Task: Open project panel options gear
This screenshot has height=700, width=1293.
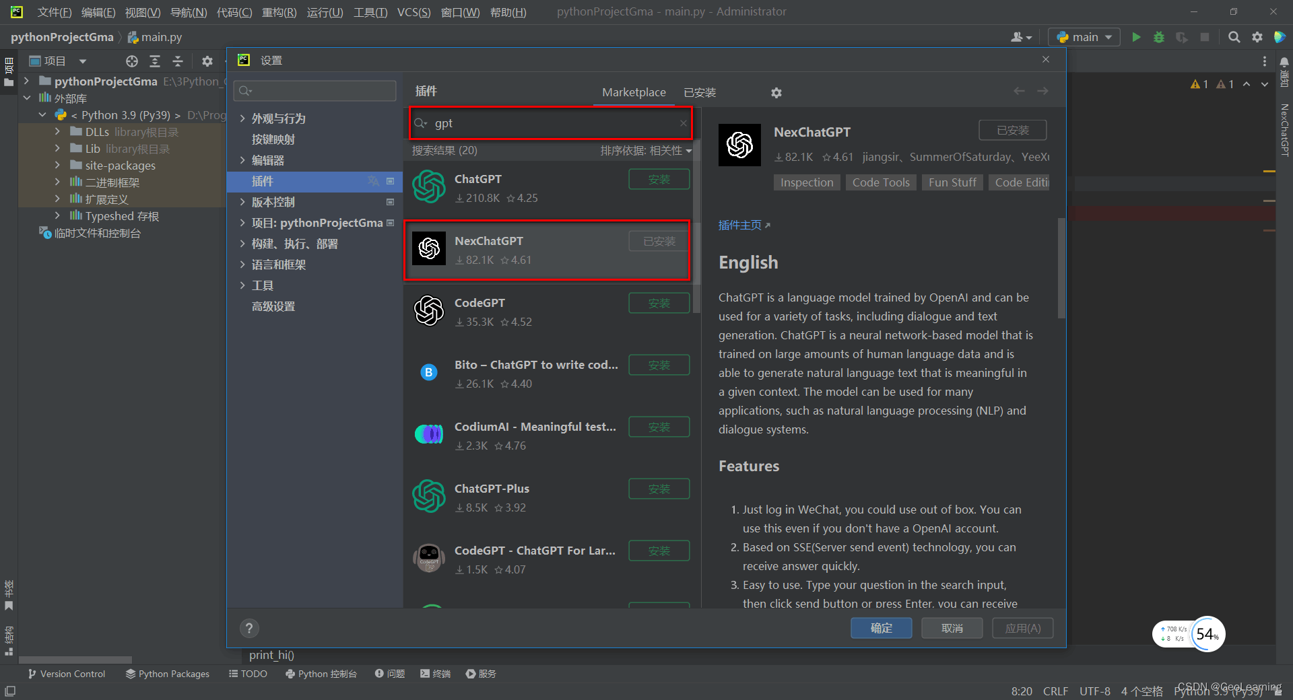Action: pyautogui.click(x=207, y=61)
